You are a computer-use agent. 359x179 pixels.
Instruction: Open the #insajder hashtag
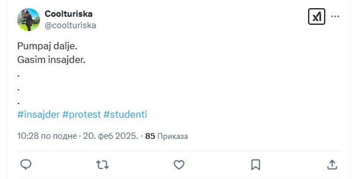(39, 115)
